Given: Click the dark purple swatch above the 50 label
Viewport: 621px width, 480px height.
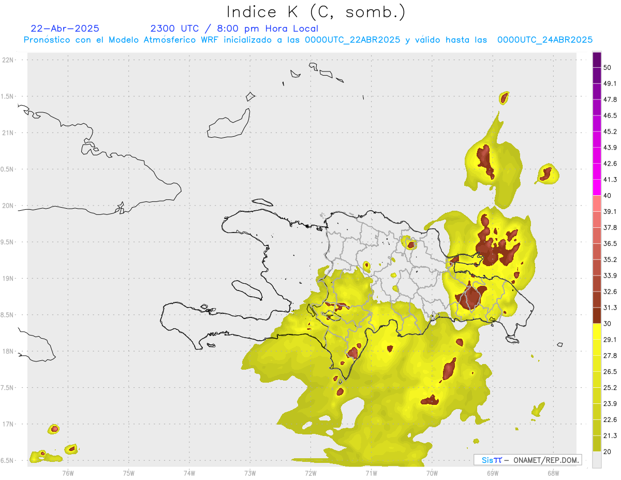Looking at the screenshot, I should pos(597,60).
